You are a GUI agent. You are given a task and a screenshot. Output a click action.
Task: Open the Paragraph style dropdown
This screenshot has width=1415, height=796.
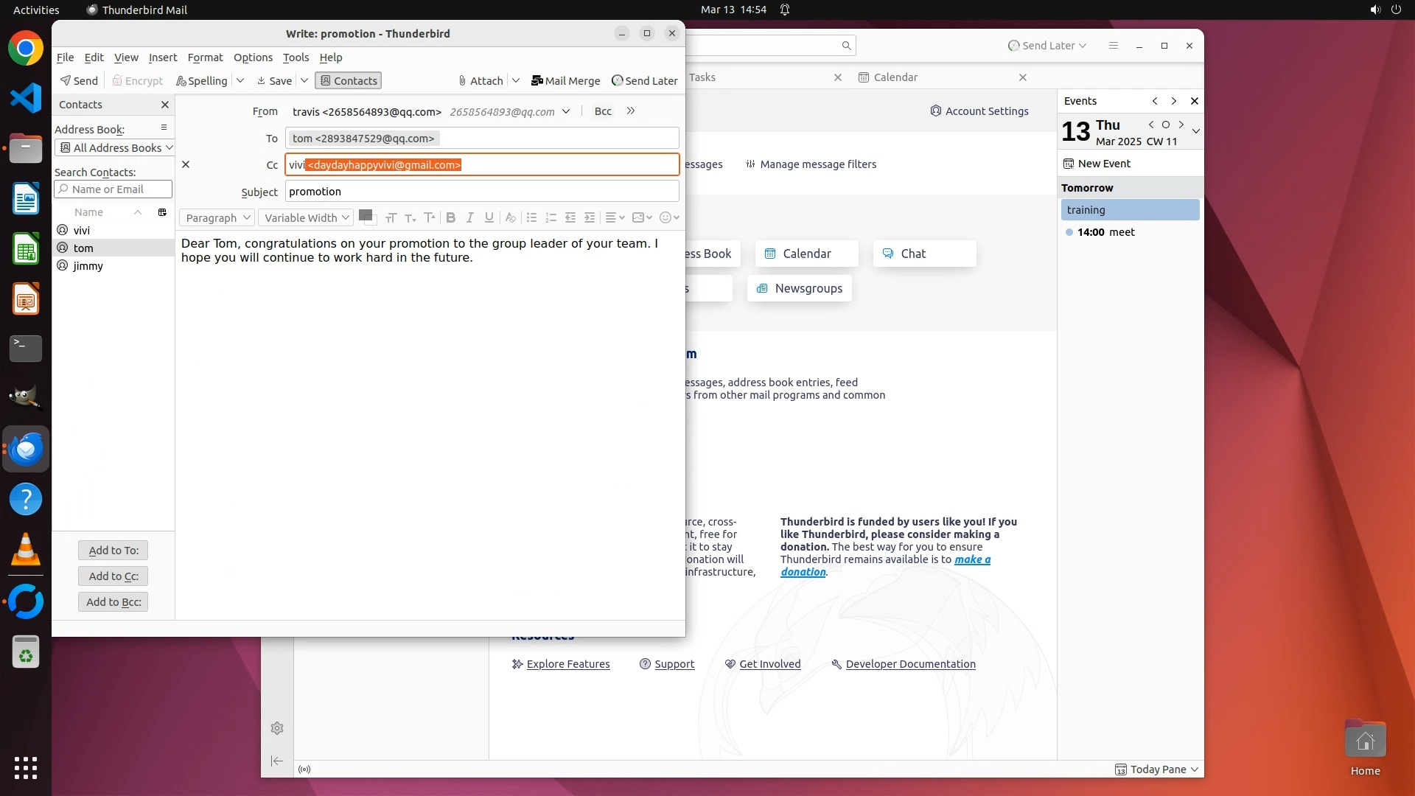tap(217, 218)
